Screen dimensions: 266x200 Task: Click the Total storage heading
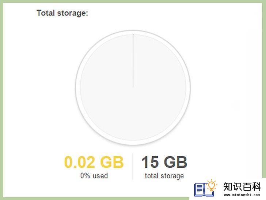[x=62, y=13]
